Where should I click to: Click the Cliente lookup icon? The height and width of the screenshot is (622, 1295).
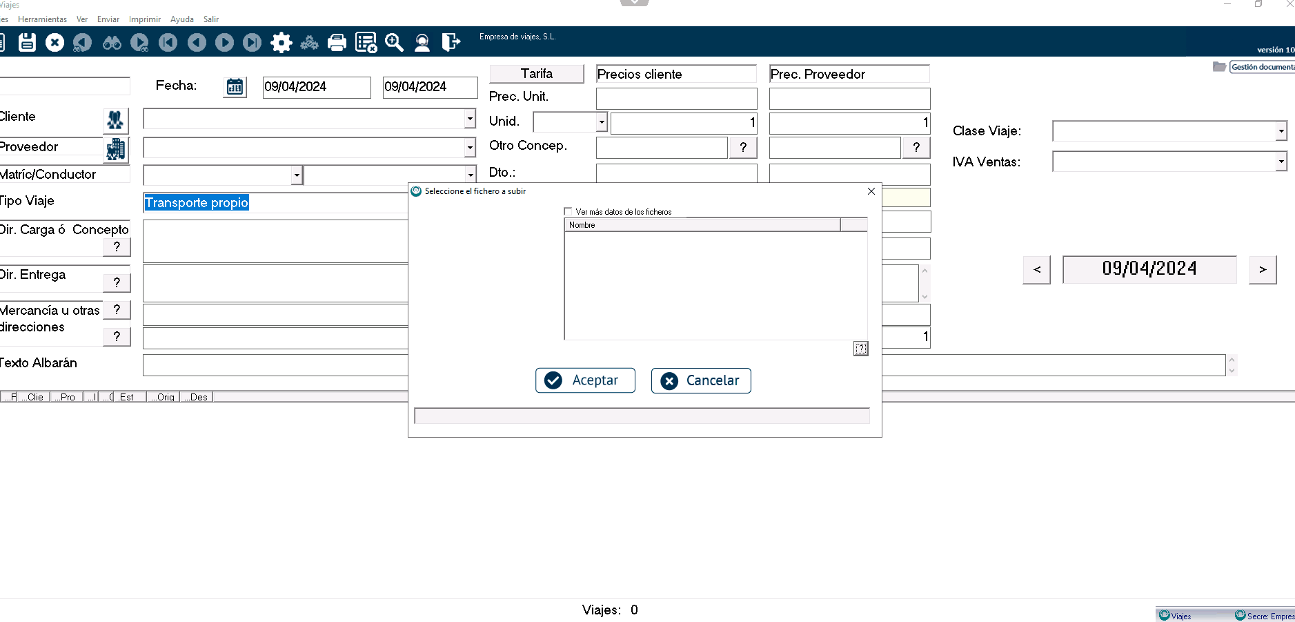115,120
